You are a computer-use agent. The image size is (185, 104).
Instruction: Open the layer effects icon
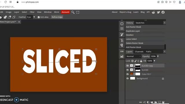(144, 102)
